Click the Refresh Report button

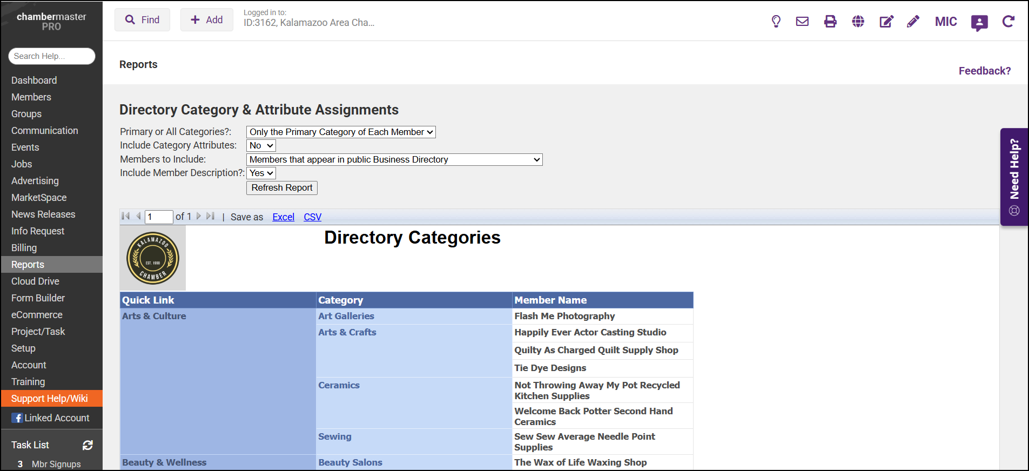(x=282, y=188)
